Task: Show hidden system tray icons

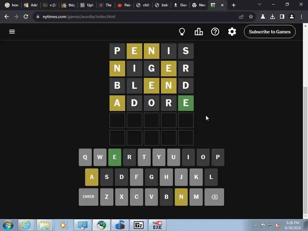Action: 256,225
